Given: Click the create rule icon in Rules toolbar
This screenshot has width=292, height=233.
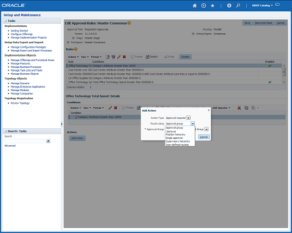Looking at the screenshot, I should pos(108,57).
